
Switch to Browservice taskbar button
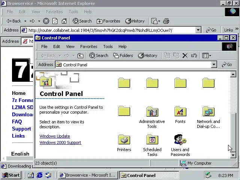(x=88, y=175)
